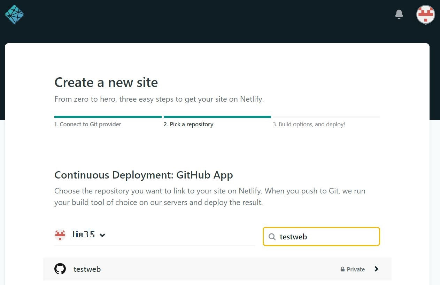Screen dimensions: 440x285
Task: Open your user avatar menu
Action: tap(425, 15)
